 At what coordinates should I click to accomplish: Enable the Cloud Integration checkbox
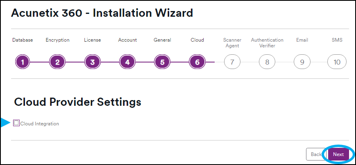coord(16,123)
